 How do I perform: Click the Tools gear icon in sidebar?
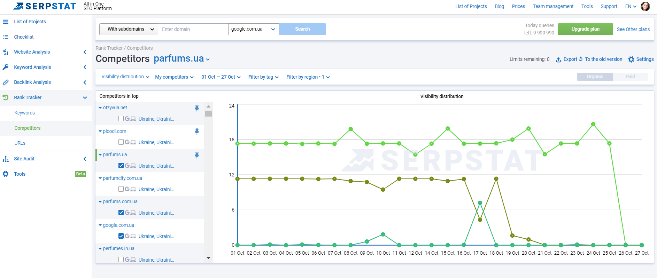pos(6,174)
